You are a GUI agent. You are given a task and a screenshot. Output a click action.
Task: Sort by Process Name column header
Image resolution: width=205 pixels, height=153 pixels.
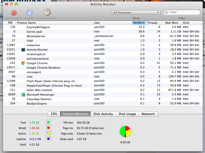click(55, 23)
